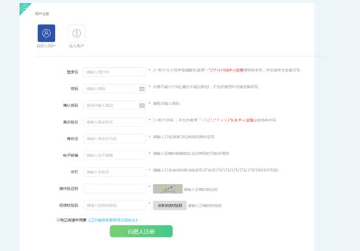Click 点击发送校验码 send code button

(170, 205)
